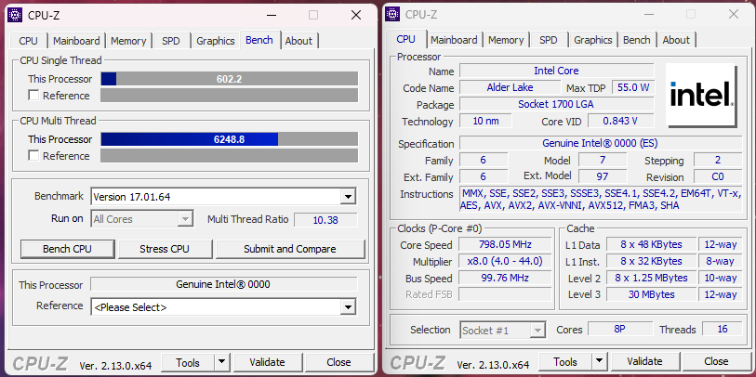Click the Tools button in the right window
756x377 pixels.
pyautogui.click(x=565, y=361)
